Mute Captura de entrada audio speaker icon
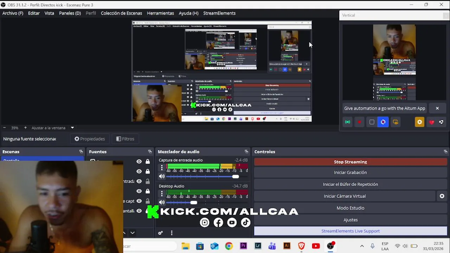450x253 pixels. [x=162, y=176]
